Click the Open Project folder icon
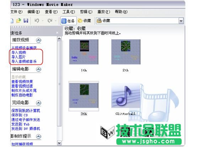The height and width of the screenshot is (147, 197). click(x=18, y=20)
